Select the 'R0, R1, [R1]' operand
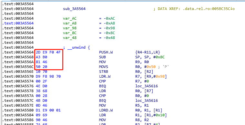245x125 pixels. click(x=149, y=111)
